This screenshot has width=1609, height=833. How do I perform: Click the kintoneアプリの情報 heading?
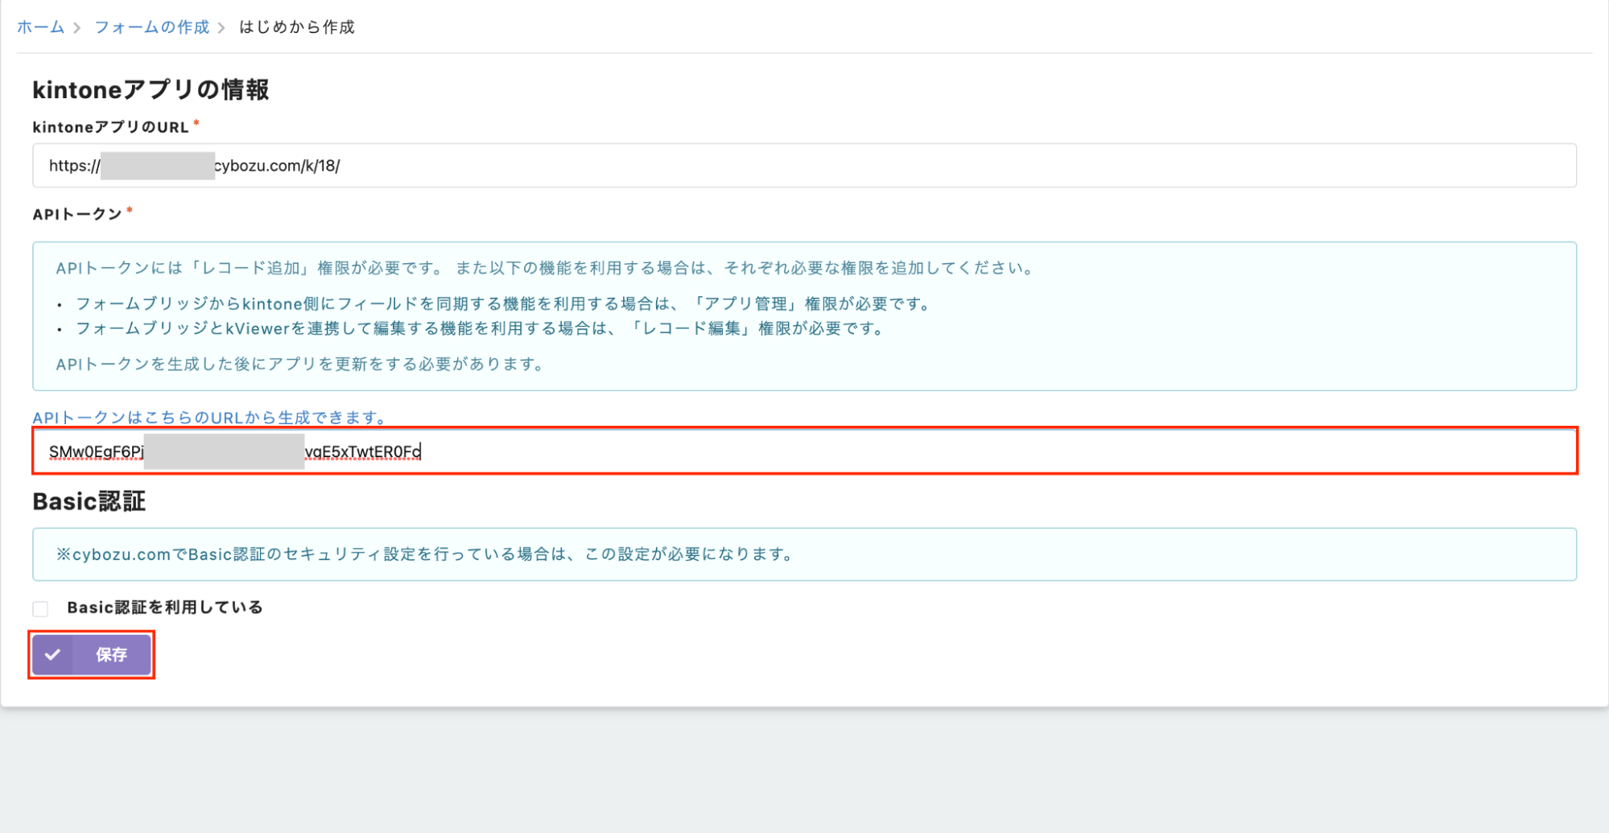coord(151,89)
